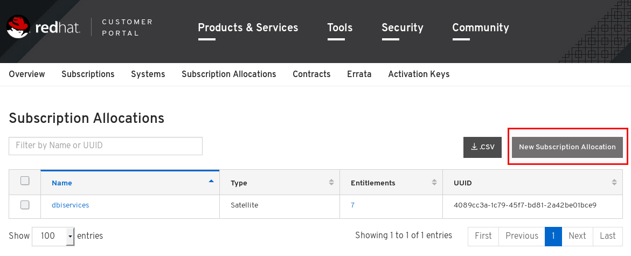This screenshot has width=631, height=256.
Task: Open the Security menu
Action: pos(403,28)
